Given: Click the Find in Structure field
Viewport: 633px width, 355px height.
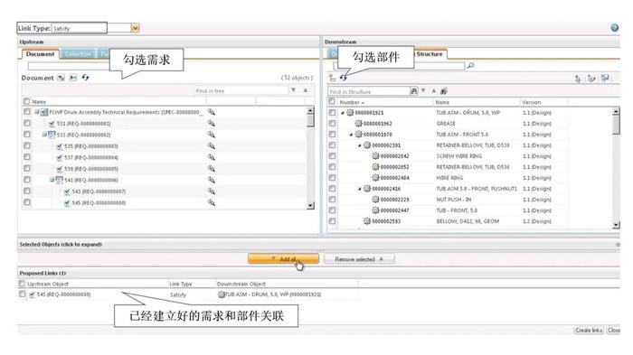Looking at the screenshot, I should click(369, 91).
